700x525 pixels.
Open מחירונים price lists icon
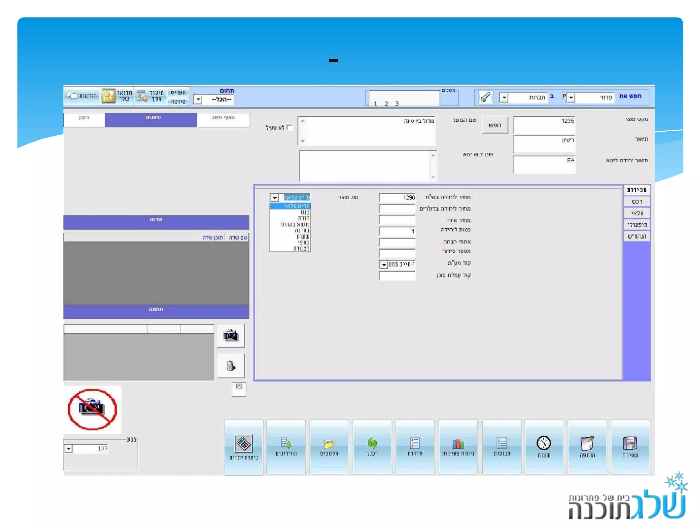[286, 444]
